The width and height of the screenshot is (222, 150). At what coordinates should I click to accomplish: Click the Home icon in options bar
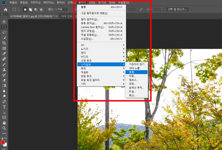click(6, 10)
